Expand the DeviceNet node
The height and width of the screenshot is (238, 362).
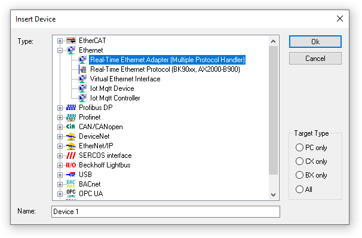pos(60,136)
